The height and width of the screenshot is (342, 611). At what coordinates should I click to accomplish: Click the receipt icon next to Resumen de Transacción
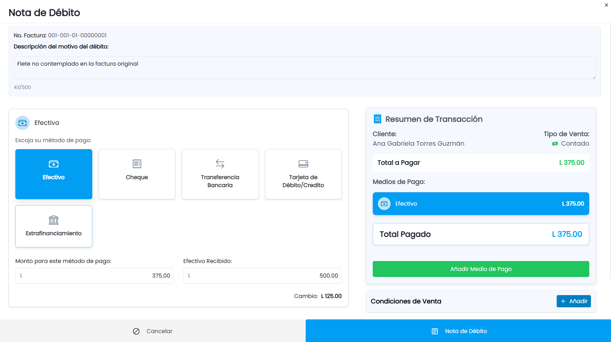[x=377, y=119]
